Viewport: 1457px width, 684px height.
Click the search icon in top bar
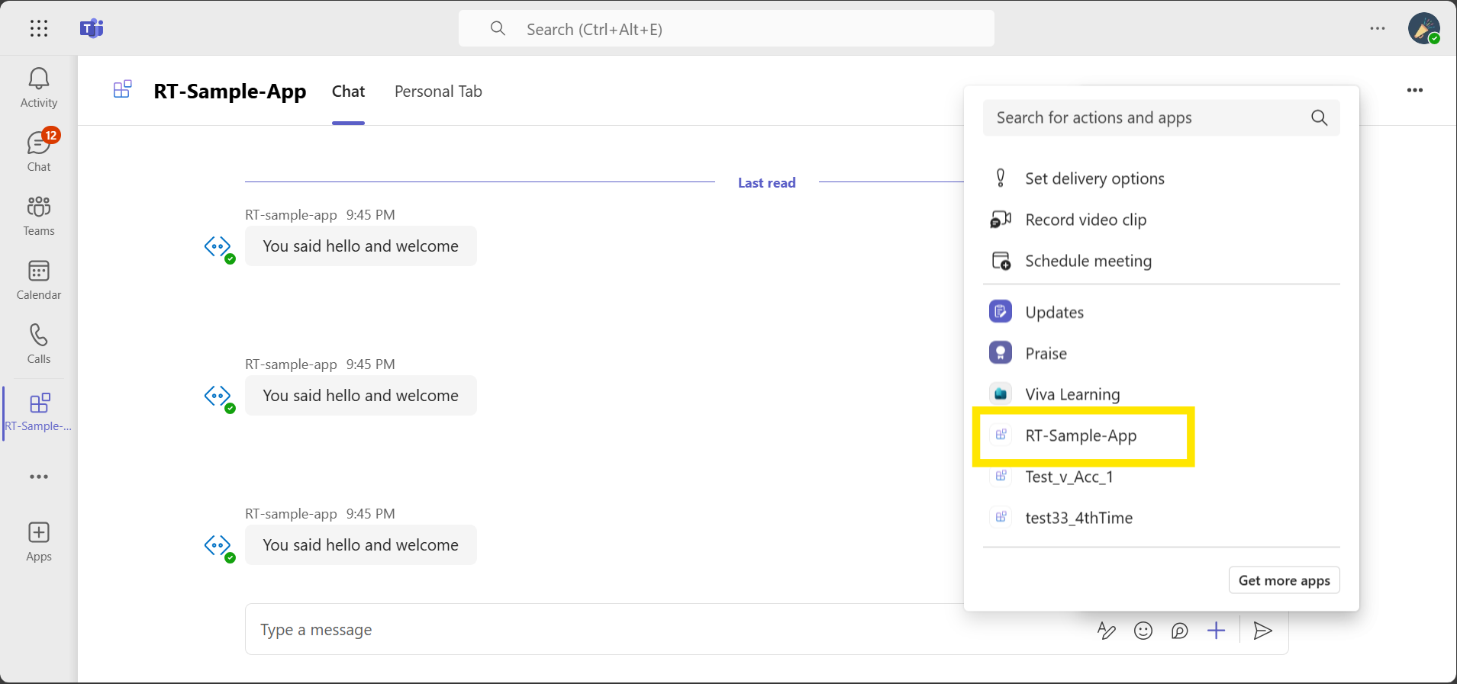(498, 29)
